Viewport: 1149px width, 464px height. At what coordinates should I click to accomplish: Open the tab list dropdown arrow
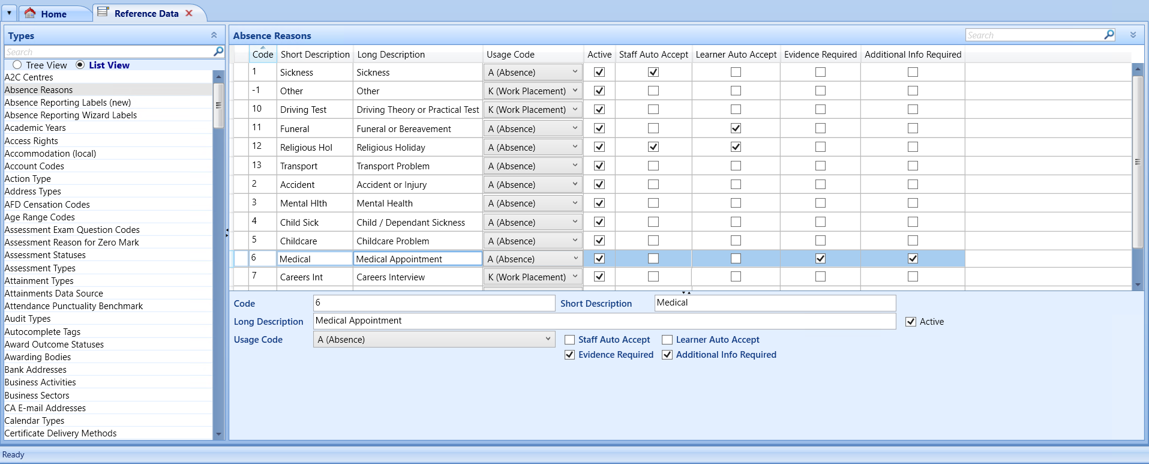tap(9, 13)
